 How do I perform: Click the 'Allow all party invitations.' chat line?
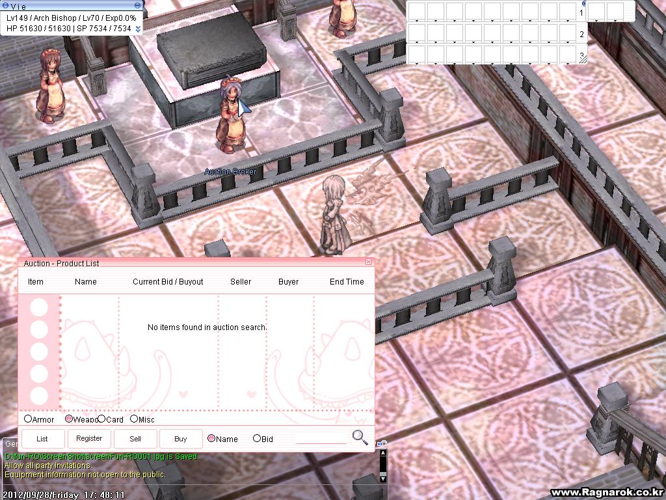click(x=47, y=465)
